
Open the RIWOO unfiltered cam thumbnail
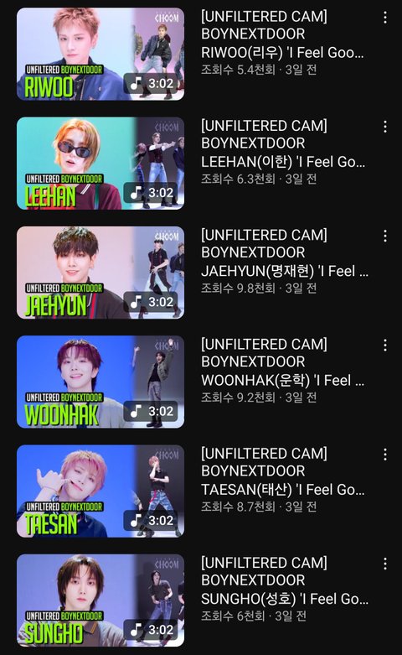100,54
